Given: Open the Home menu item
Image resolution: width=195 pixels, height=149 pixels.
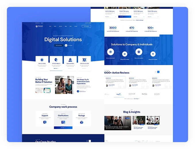Looking at the screenshot, I should 50,26.
